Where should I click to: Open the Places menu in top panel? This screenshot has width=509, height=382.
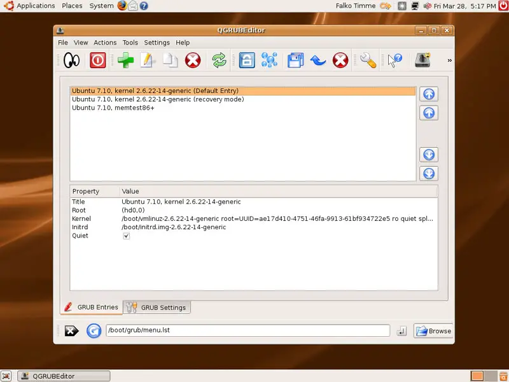click(72, 6)
